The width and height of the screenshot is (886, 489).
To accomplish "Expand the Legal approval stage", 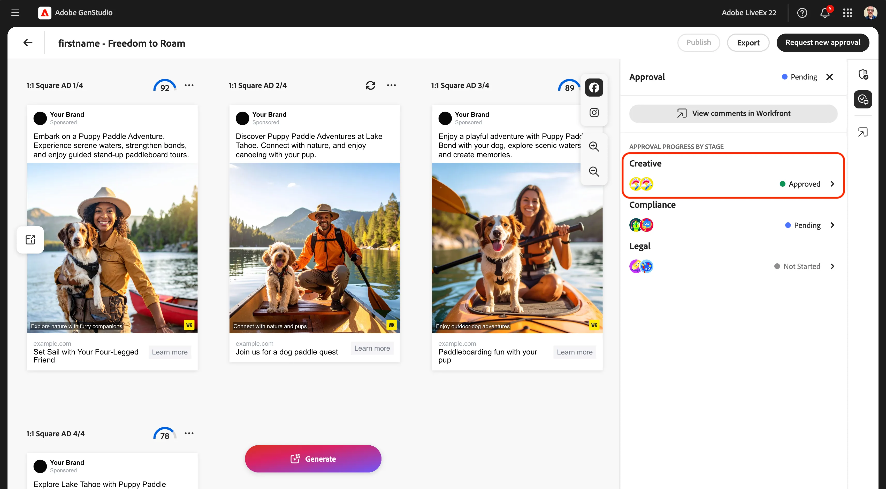I will pyautogui.click(x=832, y=266).
